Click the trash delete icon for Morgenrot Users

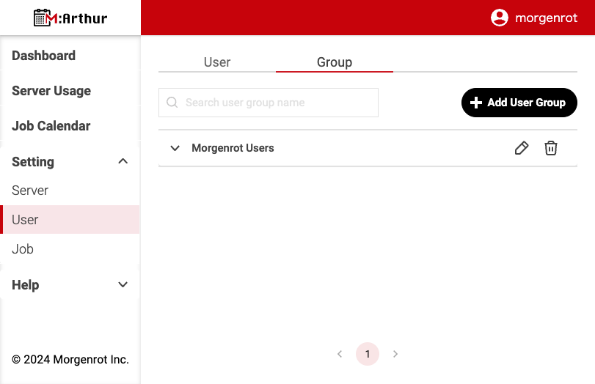coord(551,148)
